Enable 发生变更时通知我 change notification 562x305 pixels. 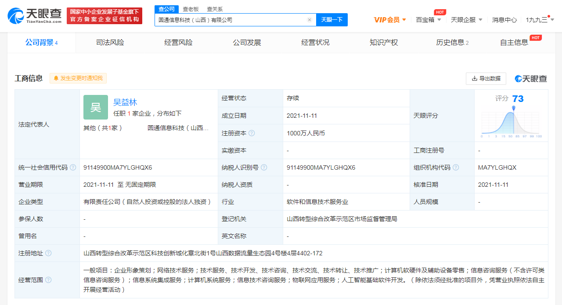(78, 78)
